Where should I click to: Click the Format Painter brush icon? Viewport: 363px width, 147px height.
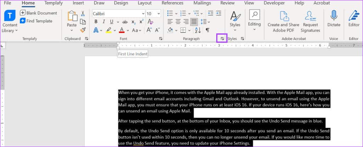[83, 30]
